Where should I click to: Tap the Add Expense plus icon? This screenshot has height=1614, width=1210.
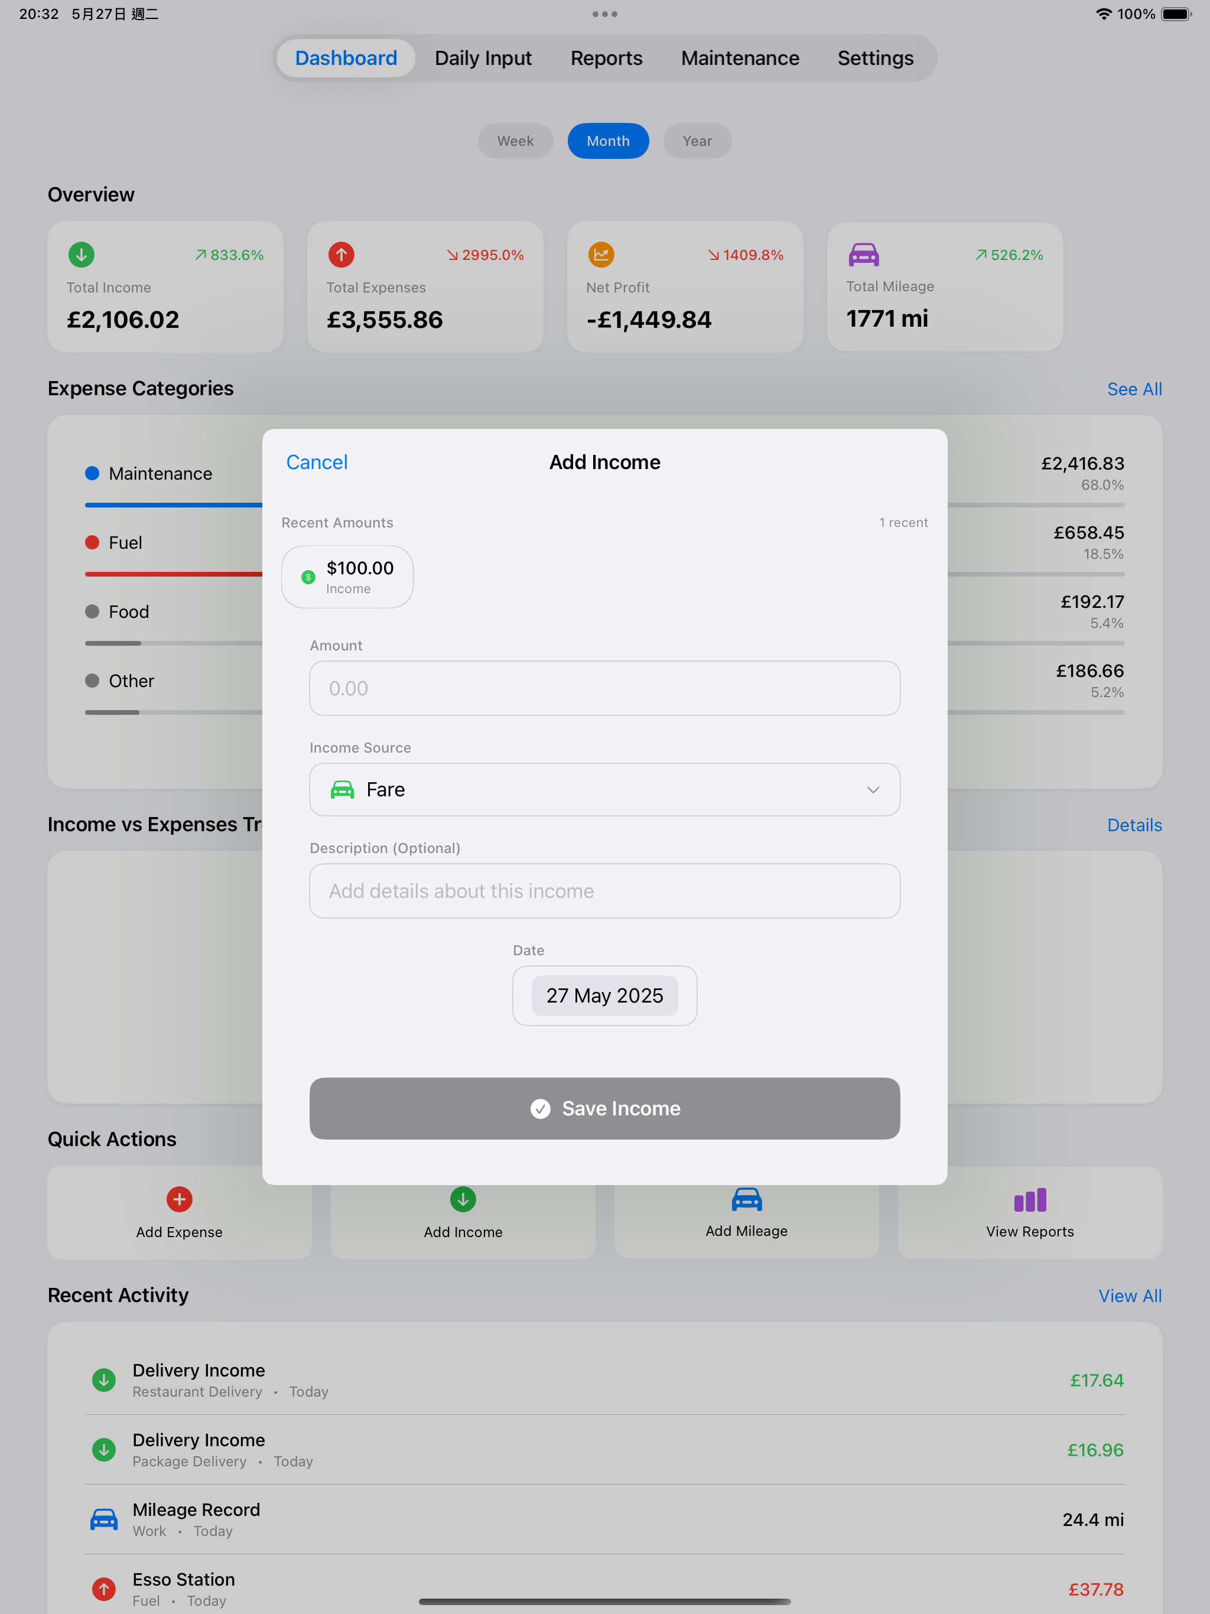(x=179, y=1199)
